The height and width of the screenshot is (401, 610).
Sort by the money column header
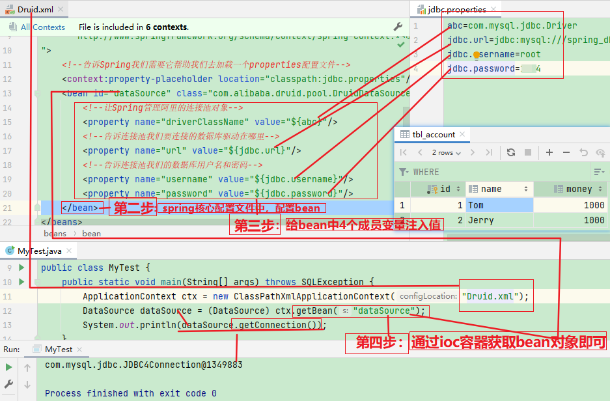click(570, 189)
